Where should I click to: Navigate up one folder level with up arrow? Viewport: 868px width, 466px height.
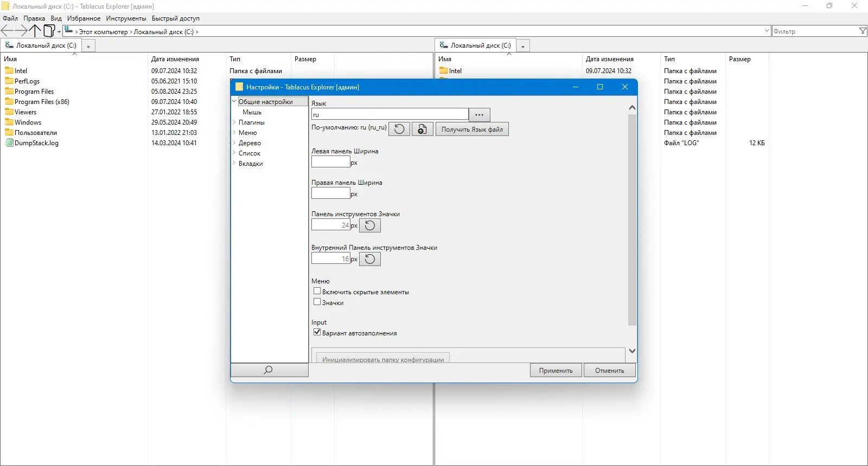coord(35,31)
